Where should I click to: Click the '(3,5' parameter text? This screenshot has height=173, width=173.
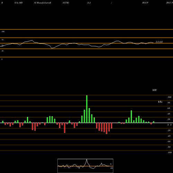point(89,3)
